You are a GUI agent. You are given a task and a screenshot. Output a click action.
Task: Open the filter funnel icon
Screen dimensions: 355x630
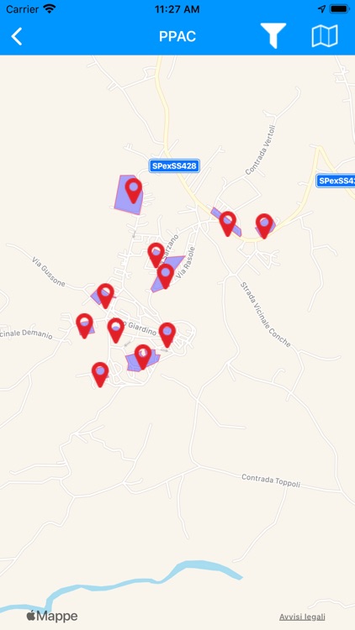[273, 36]
